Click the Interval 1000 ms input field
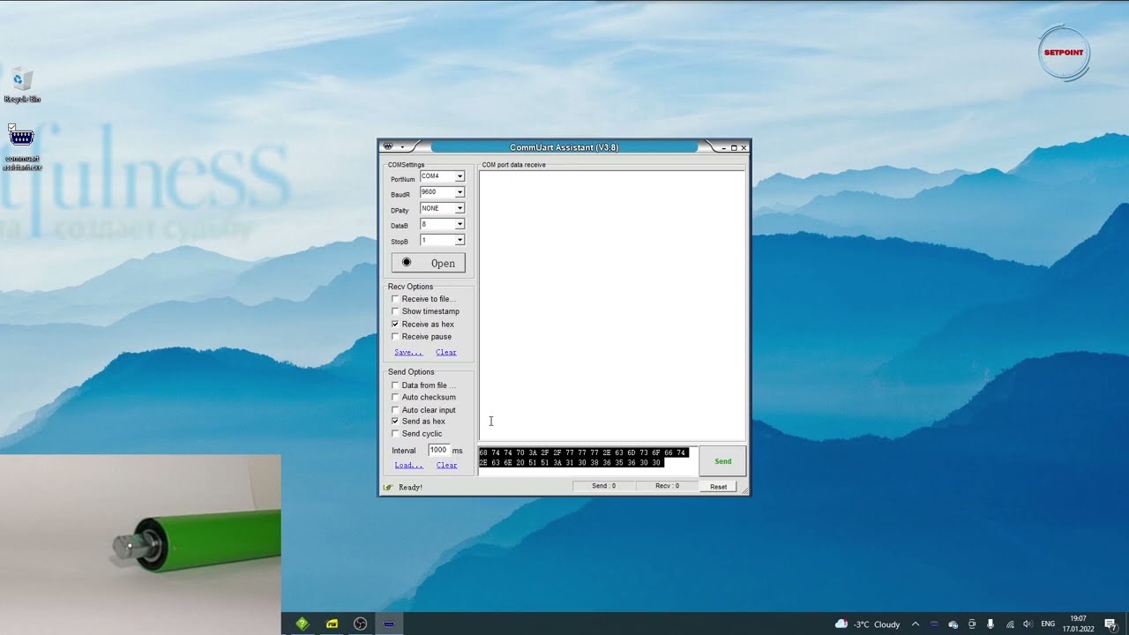 [x=438, y=450]
